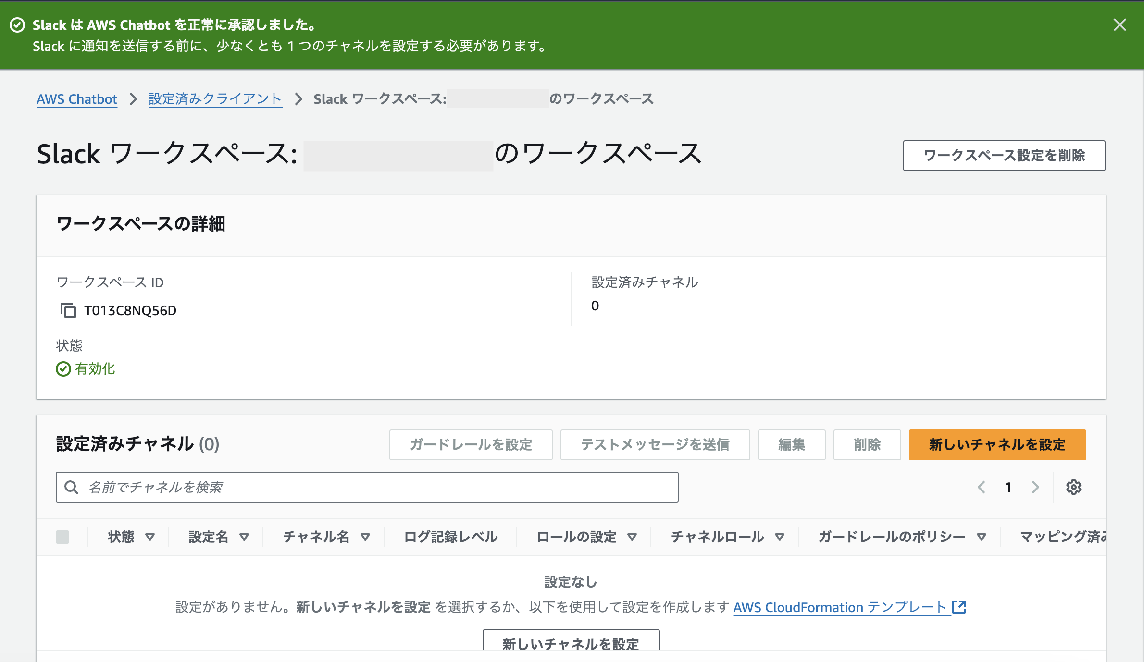Click breadcrumb chevron after AWS Chatbot
The height and width of the screenshot is (662, 1144).
(133, 99)
